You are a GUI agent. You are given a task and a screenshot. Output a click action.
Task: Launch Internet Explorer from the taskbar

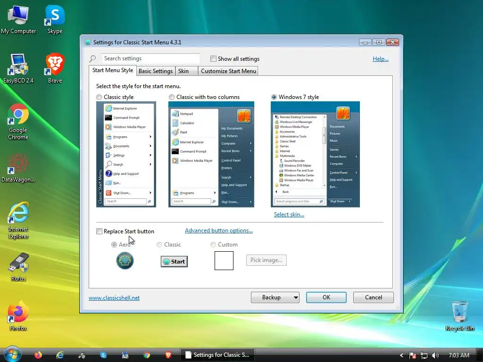tap(60, 355)
